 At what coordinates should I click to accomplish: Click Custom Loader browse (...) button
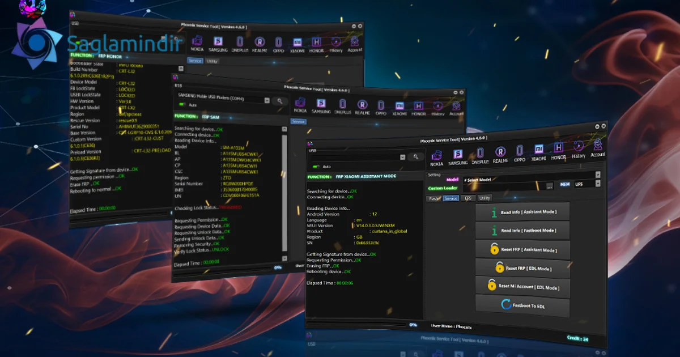point(550,185)
